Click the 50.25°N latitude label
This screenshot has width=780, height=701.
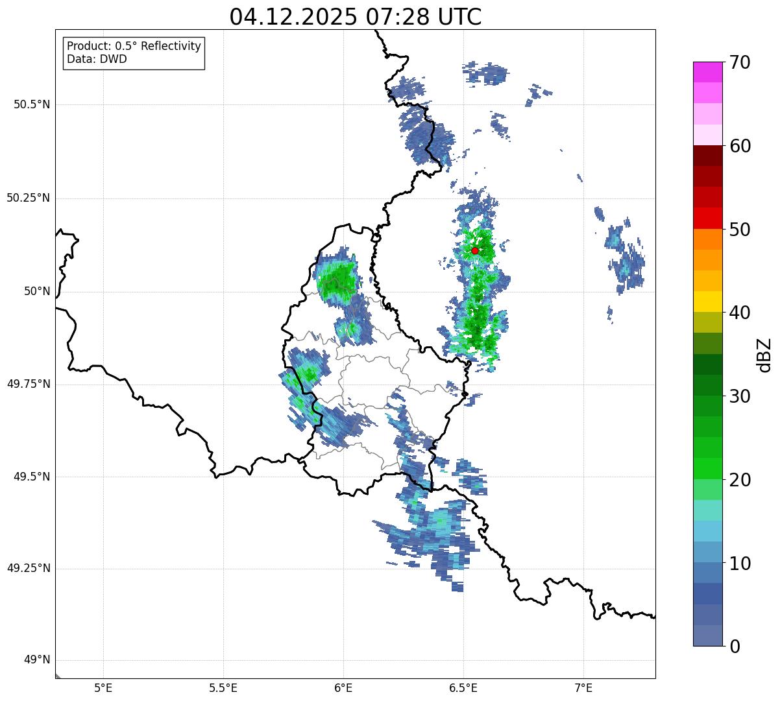tap(28, 198)
